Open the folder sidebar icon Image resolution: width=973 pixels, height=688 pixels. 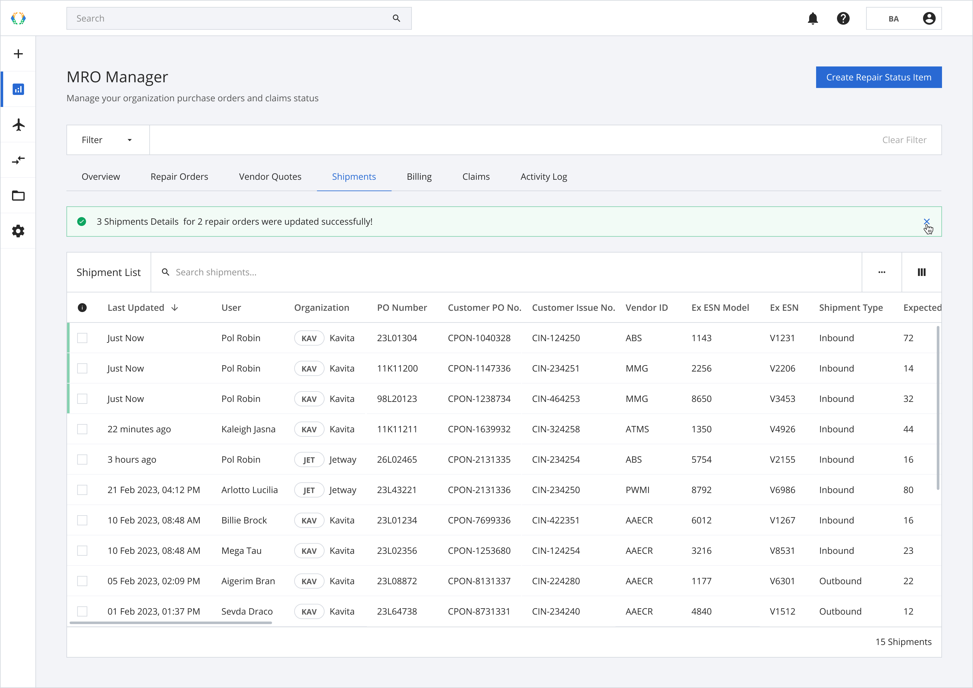[x=18, y=196]
